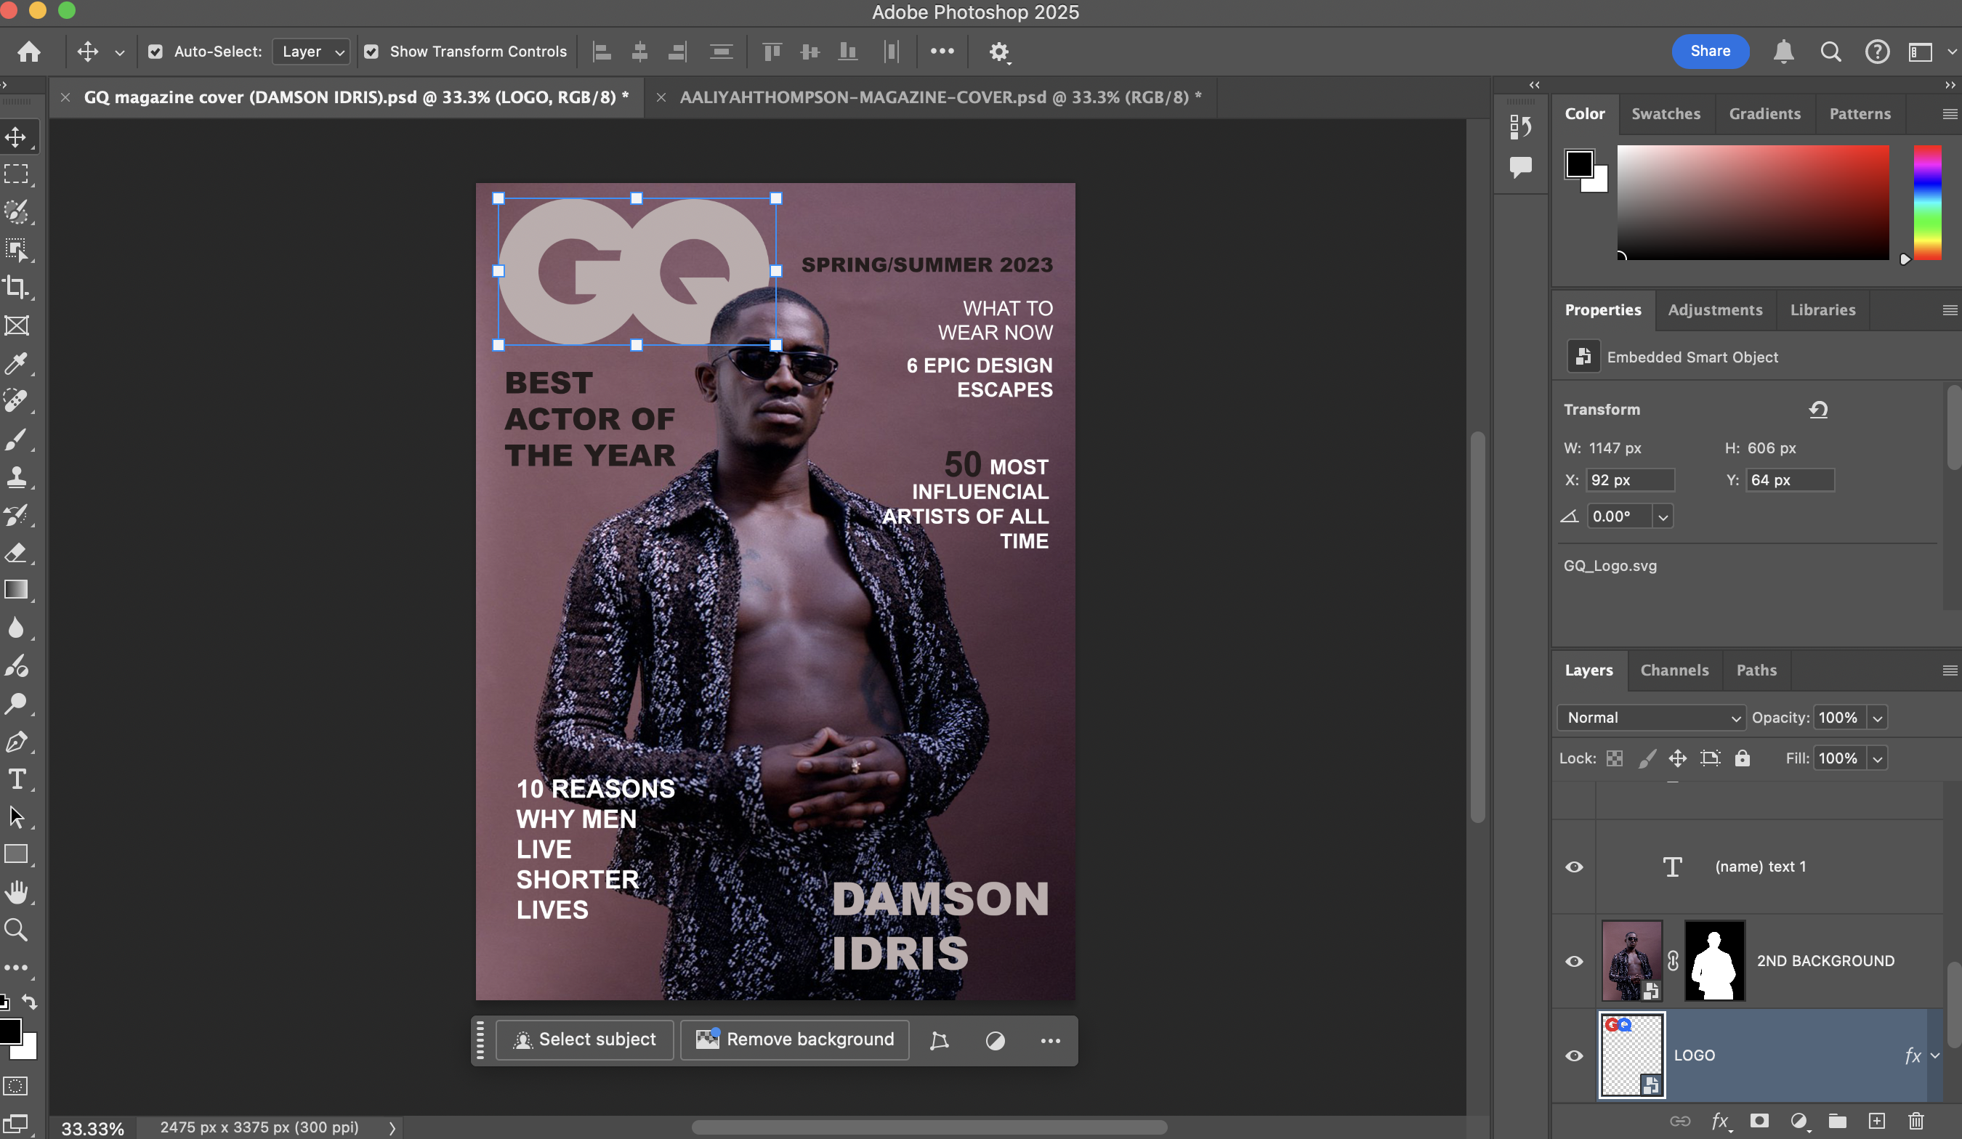
Task: Select the Hand tool
Action: click(x=16, y=892)
